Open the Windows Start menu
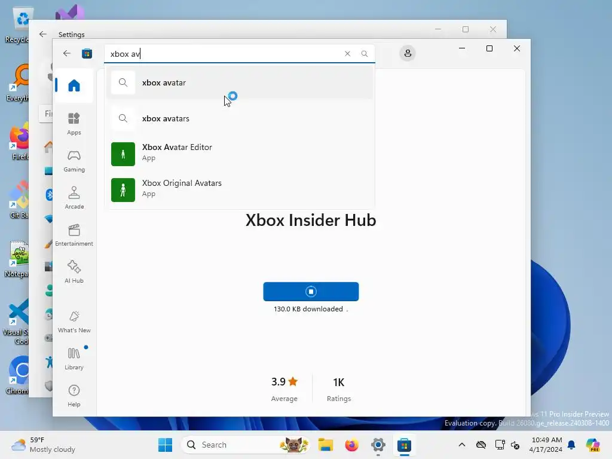 click(166, 445)
